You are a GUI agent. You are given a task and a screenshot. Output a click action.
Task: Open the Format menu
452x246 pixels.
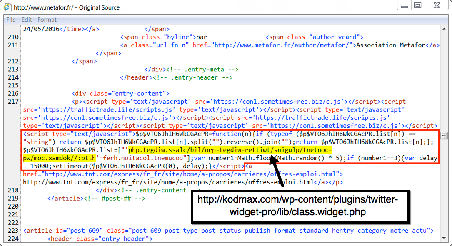(x=47, y=20)
